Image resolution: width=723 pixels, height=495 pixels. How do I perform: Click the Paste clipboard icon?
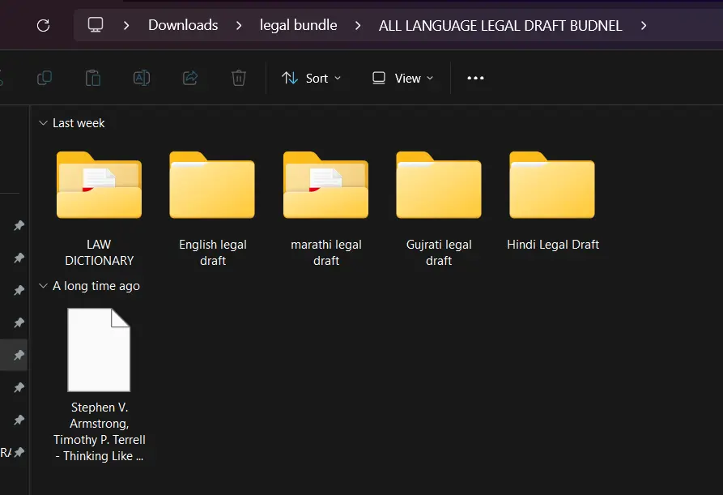(x=93, y=78)
